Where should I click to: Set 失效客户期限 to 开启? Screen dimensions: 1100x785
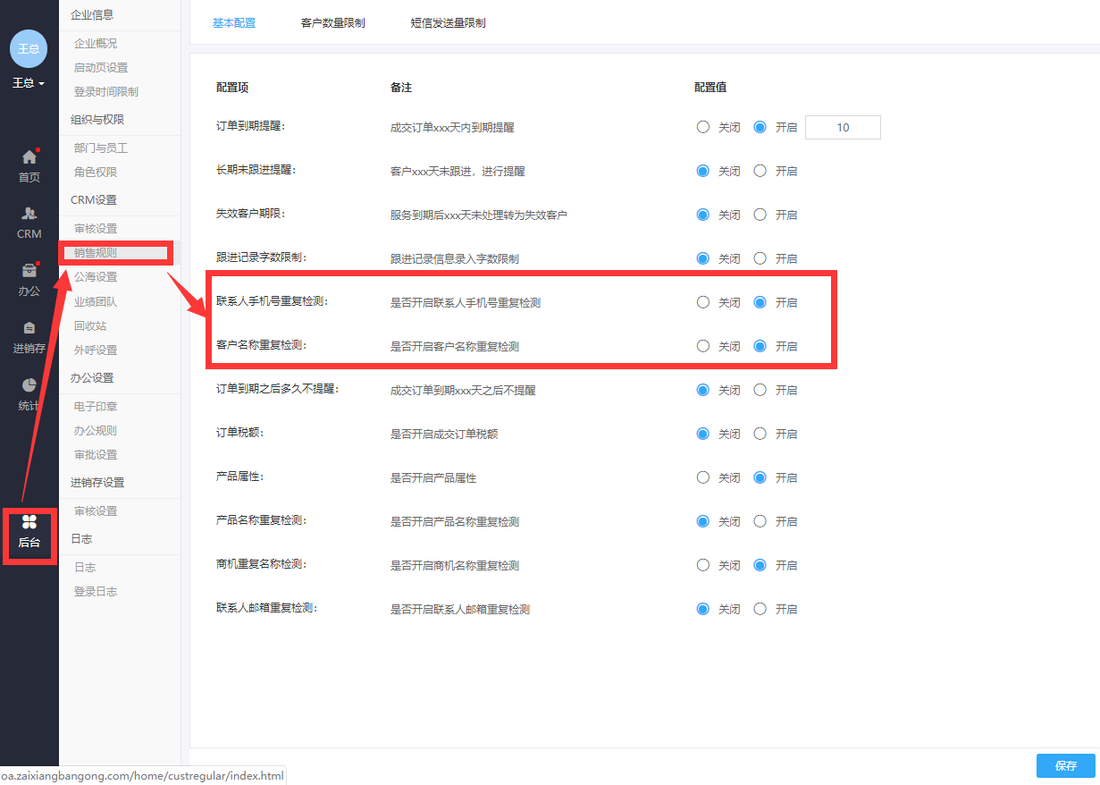coord(760,215)
